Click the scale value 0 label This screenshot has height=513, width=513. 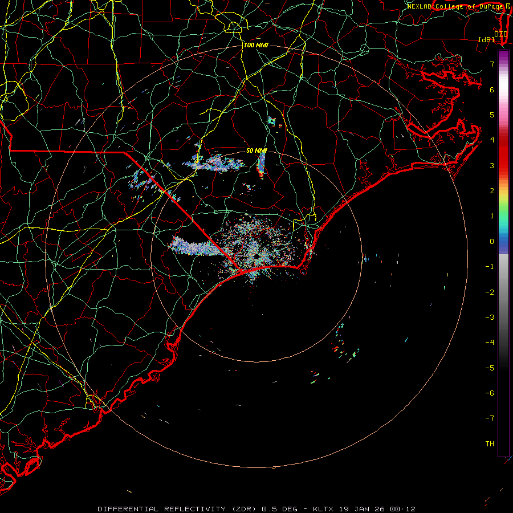click(x=492, y=242)
